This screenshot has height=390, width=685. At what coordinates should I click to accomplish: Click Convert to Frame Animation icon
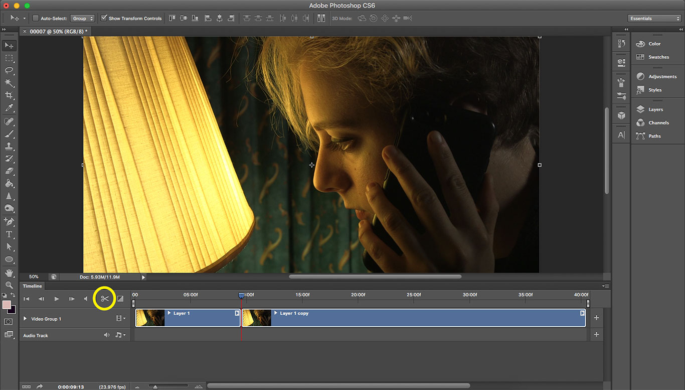click(27, 386)
